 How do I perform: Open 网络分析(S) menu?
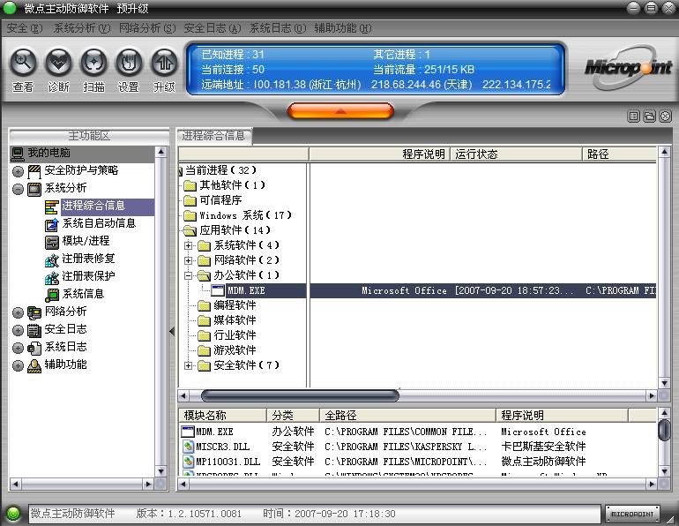147,28
